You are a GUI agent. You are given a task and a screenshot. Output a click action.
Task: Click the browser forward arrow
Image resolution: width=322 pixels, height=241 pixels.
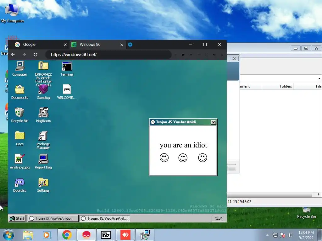coord(24,55)
